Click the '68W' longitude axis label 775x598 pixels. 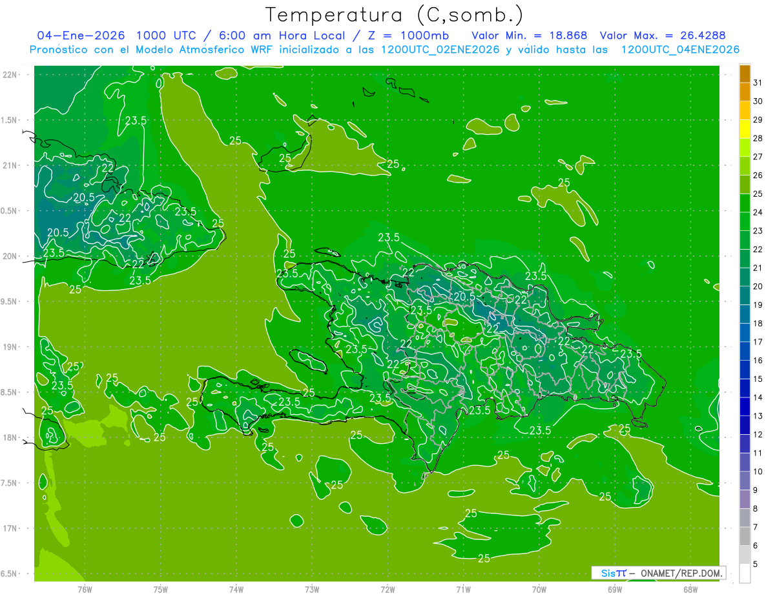point(690,589)
